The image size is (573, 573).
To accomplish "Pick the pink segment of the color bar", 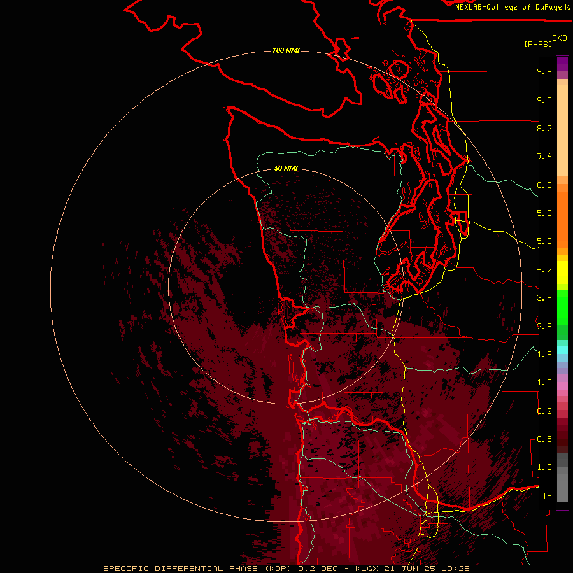I will tap(562, 386).
